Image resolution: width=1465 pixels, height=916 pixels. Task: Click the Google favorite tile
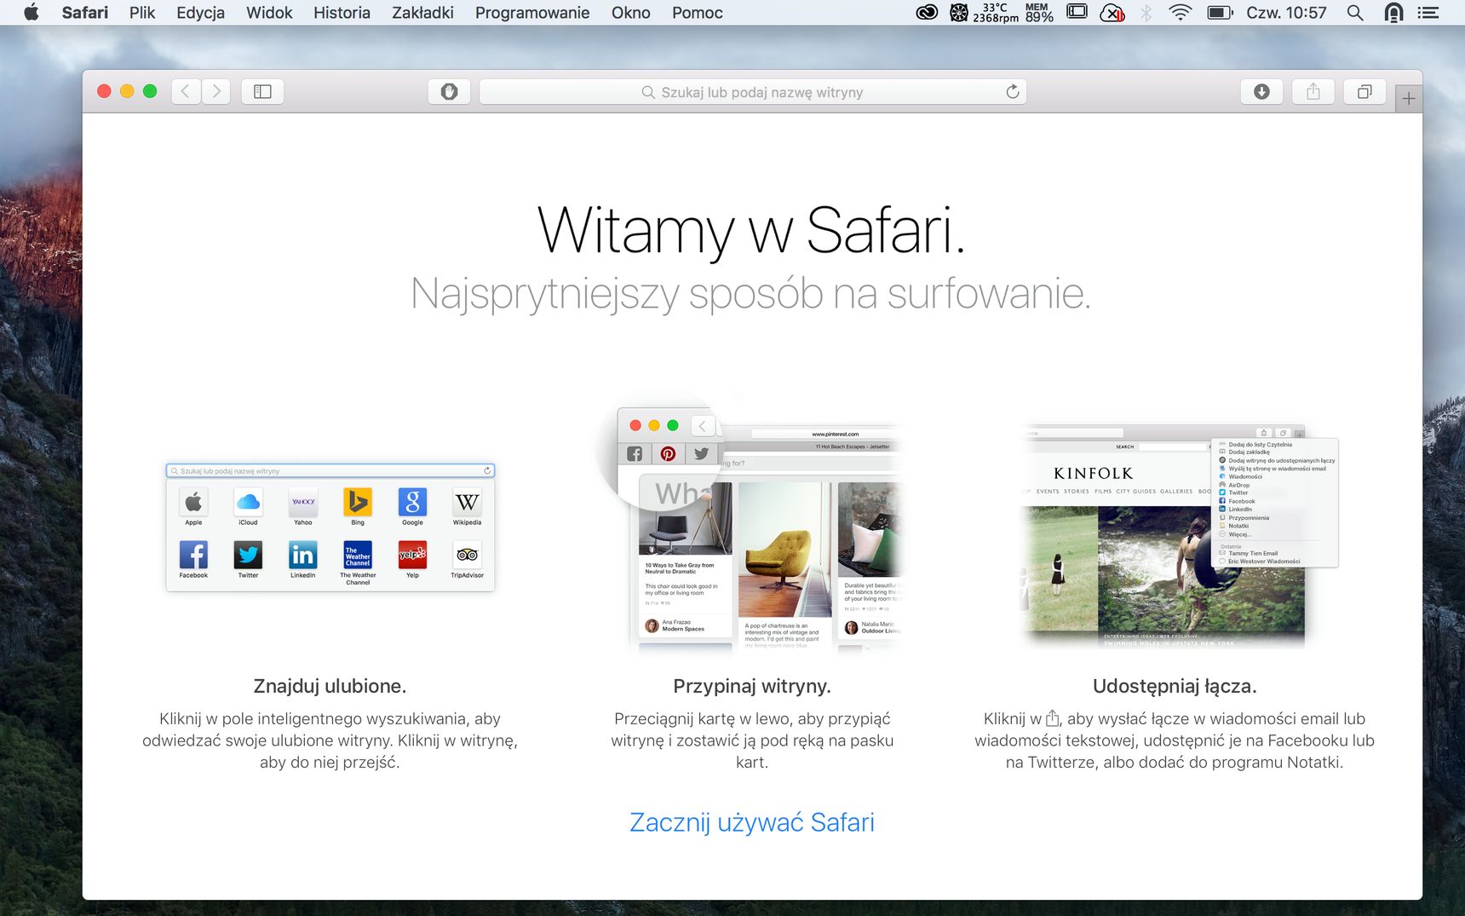pos(412,507)
